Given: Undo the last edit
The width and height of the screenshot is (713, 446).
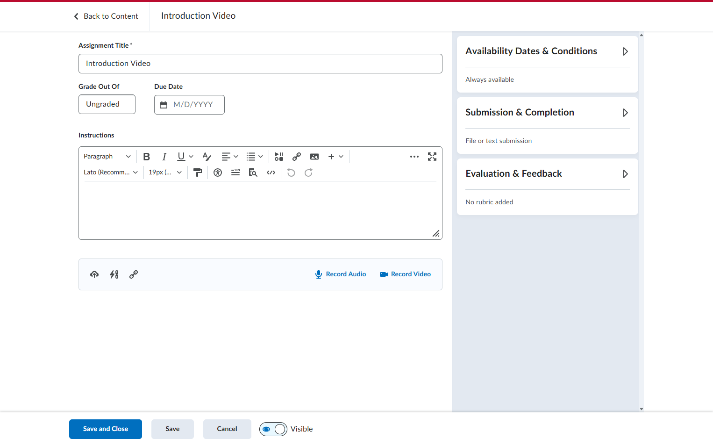Looking at the screenshot, I should click(x=291, y=173).
